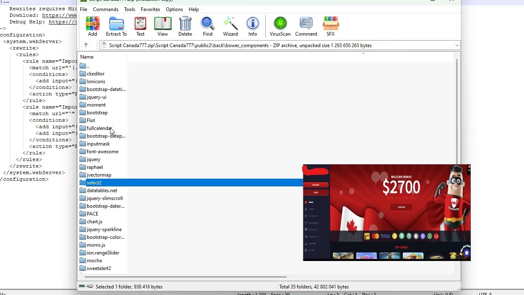Open the Commands menu

106,9
